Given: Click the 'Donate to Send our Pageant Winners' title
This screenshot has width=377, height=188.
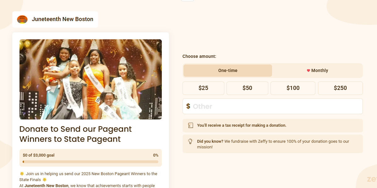Looking at the screenshot, I should tap(76, 134).
